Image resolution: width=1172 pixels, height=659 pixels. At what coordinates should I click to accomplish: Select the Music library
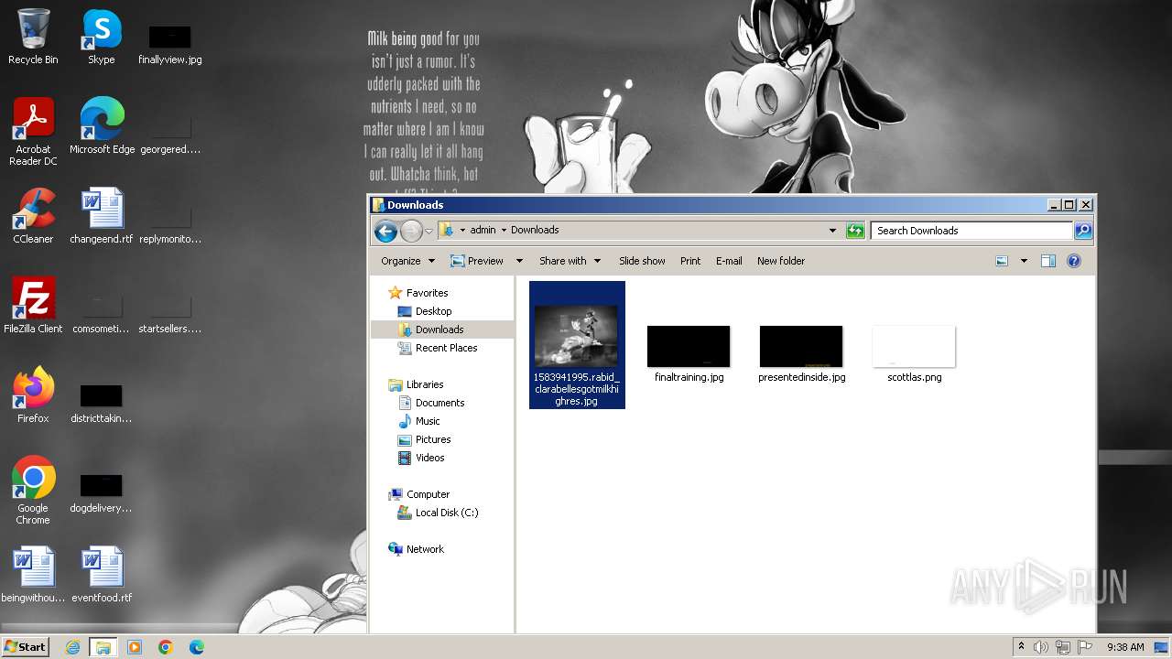click(x=428, y=421)
